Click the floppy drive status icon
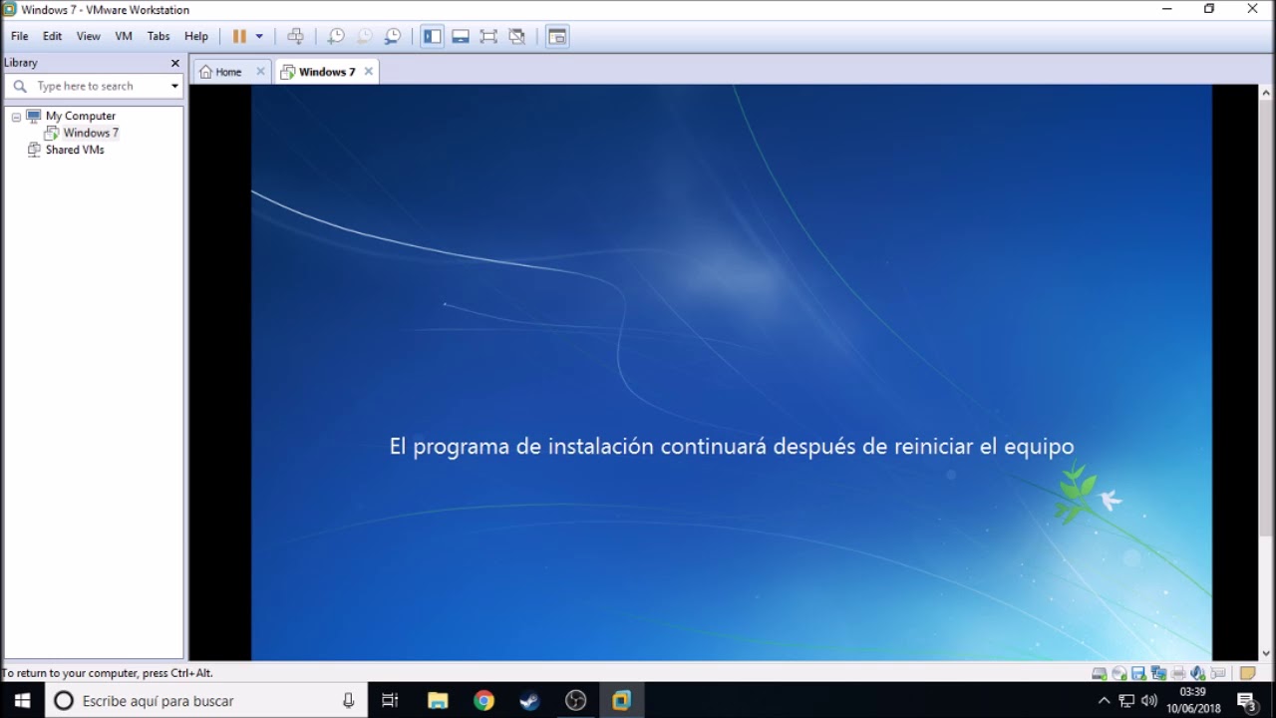This screenshot has width=1276, height=718. pyautogui.click(x=1138, y=673)
